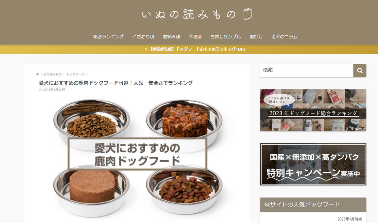Open the 総合ランキング menu item

[109, 37]
